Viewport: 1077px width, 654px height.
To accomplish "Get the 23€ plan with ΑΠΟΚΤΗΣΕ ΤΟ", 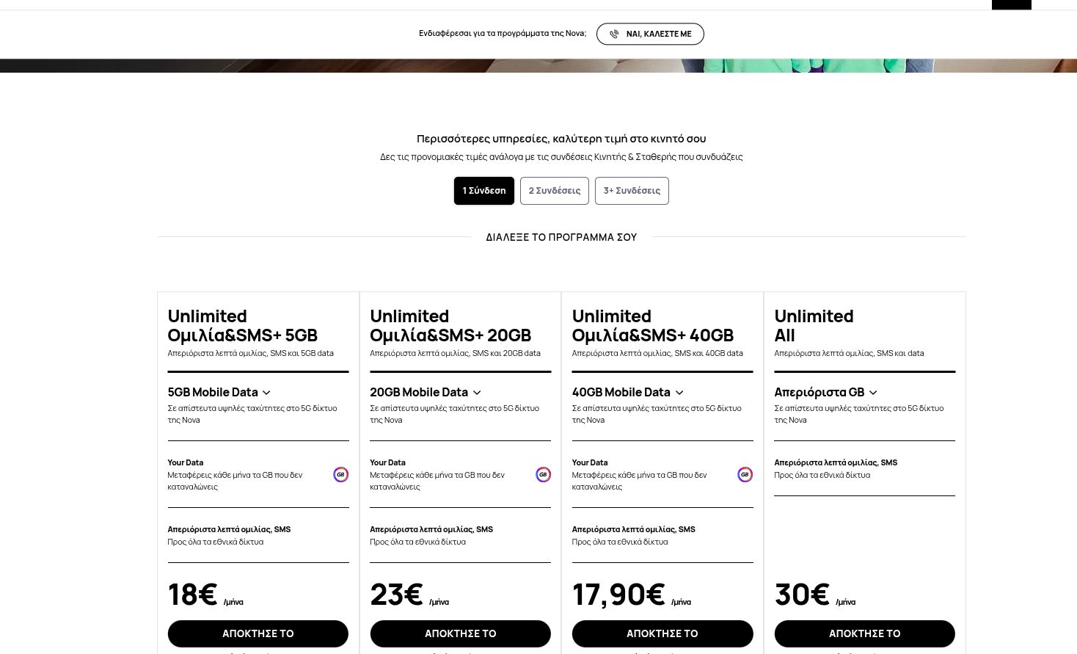I will (460, 633).
